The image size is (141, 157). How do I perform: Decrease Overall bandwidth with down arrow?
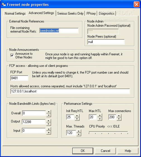[49, 115]
